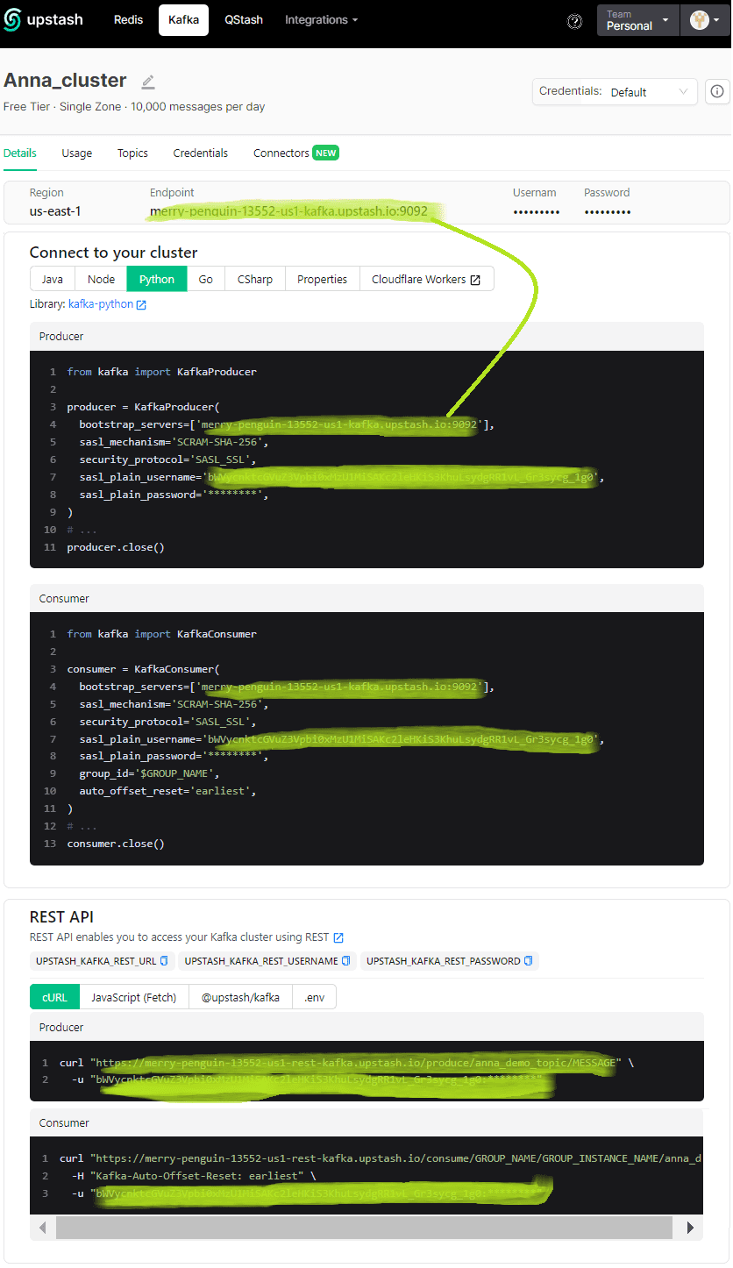
Task: Expand the Integrations menu
Action: (321, 19)
